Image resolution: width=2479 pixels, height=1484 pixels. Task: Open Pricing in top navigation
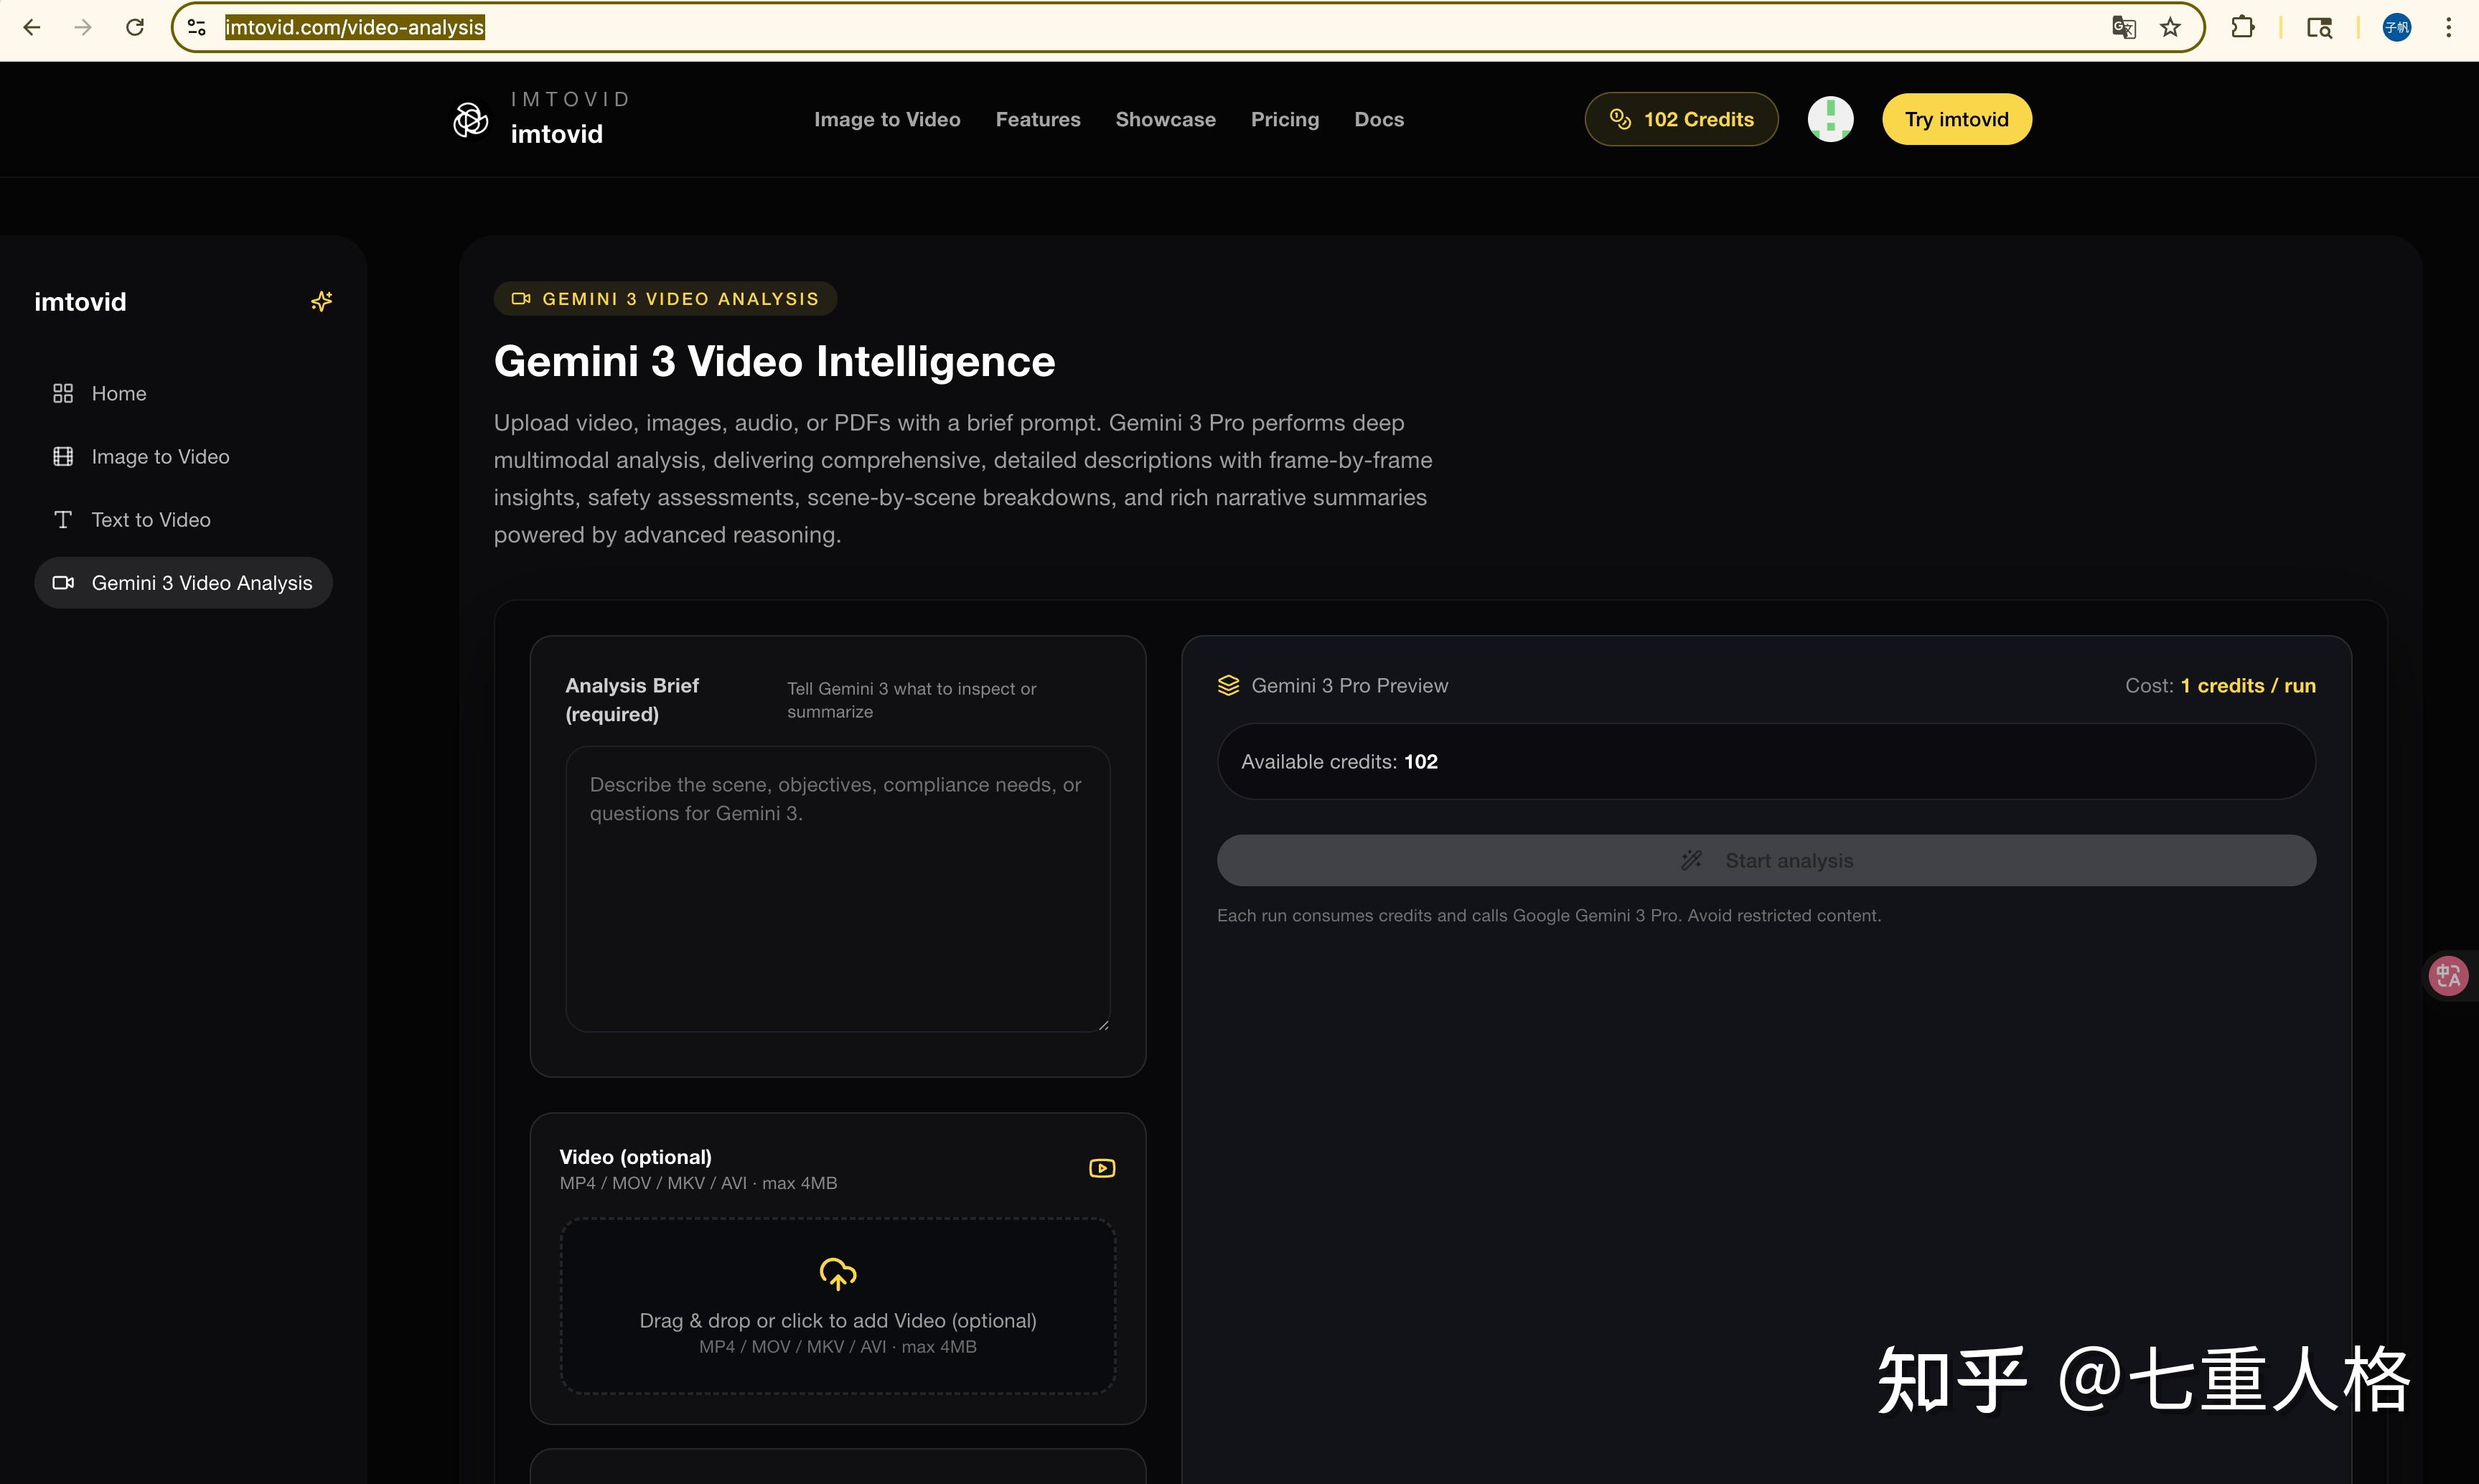point(1284,119)
